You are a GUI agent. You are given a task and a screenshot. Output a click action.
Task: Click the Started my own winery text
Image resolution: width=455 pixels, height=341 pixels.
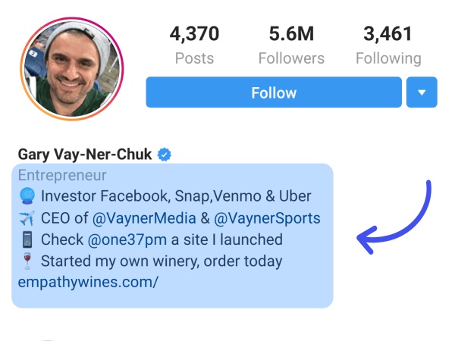[120, 261]
